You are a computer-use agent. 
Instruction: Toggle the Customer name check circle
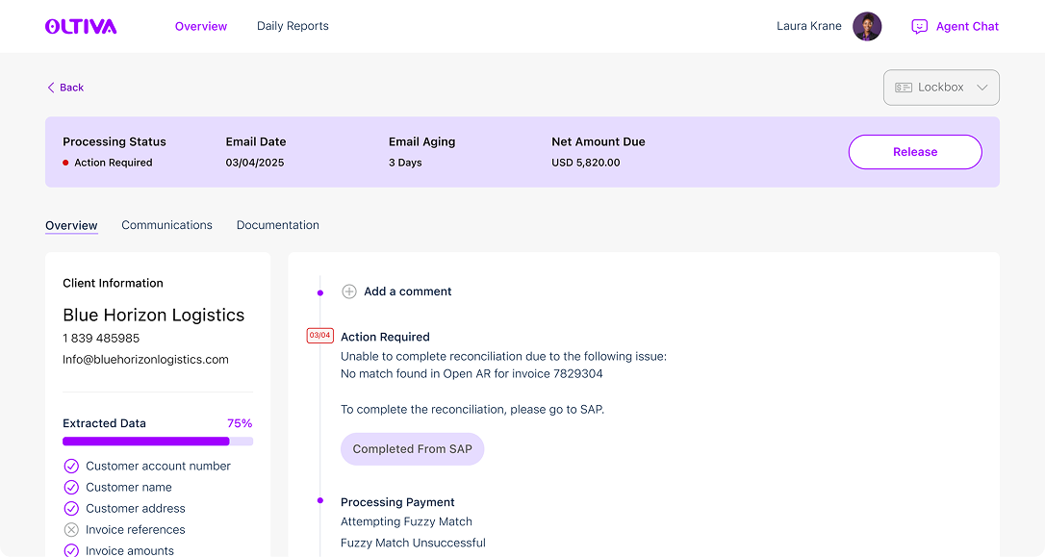[71, 488]
